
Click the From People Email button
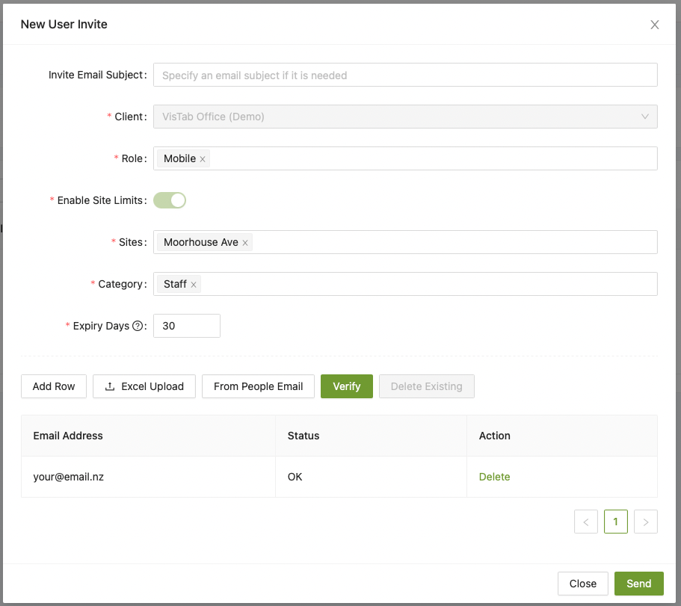point(258,386)
